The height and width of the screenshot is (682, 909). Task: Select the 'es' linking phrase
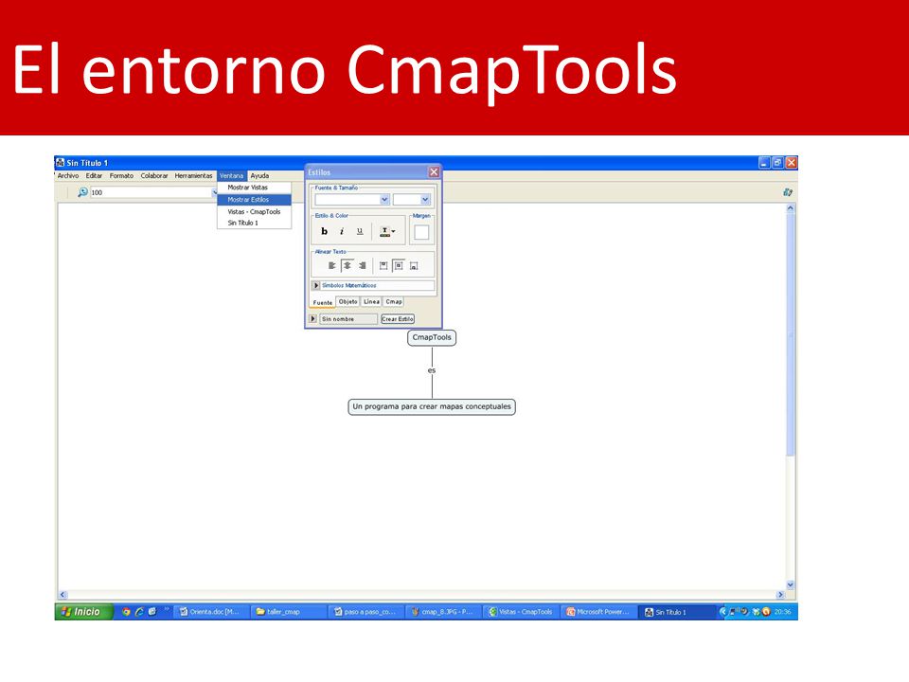click(x=432, y=370)
